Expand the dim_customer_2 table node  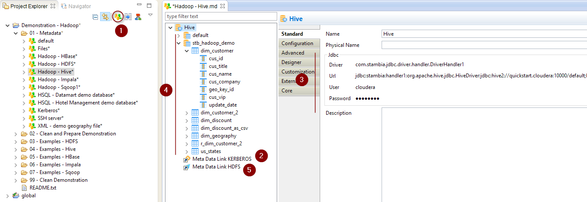pyautogui.click(x=186, y=113)
